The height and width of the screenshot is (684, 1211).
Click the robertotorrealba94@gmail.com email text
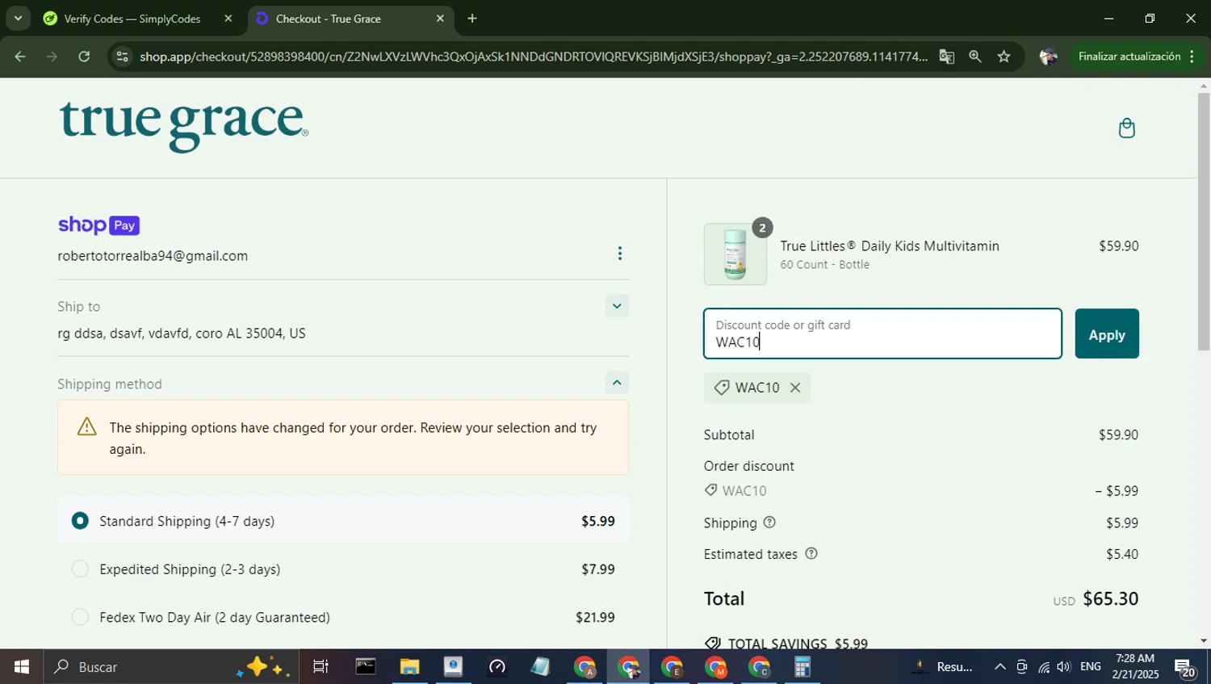point(153,256)
